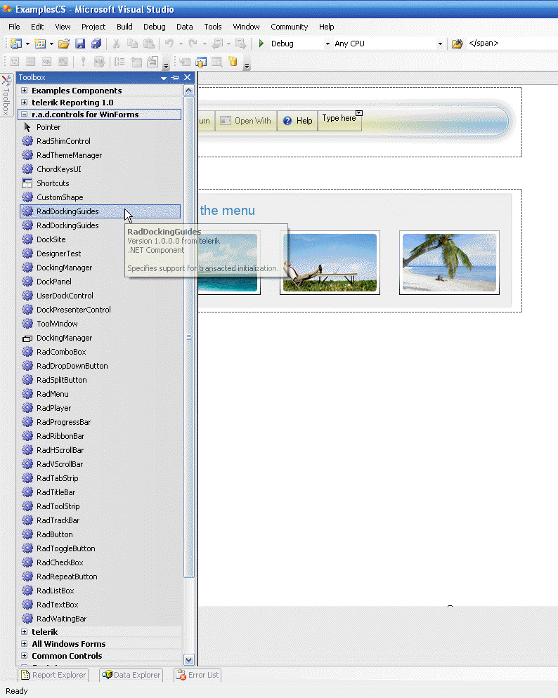
Task: Switch to the Report Explorer tab
Action: click(x=53, y=675)
